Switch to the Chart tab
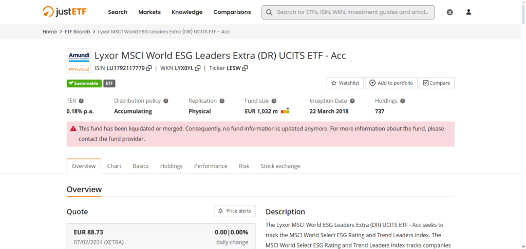The image size is (526, 249). [x=115, y=166]
